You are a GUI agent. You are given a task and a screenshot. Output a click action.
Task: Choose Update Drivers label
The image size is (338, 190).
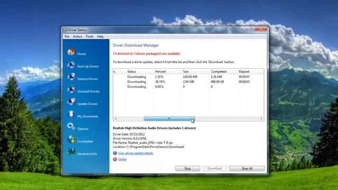(x=87, y=104)
